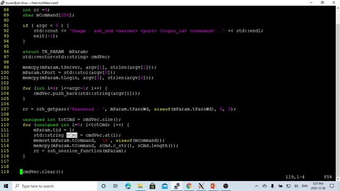Image resolution: width=340 pixels, height=191 pixels.
Task: Open Microsoft Store from the taskbar
Action: pyautogui.click(x=152, y=186)
